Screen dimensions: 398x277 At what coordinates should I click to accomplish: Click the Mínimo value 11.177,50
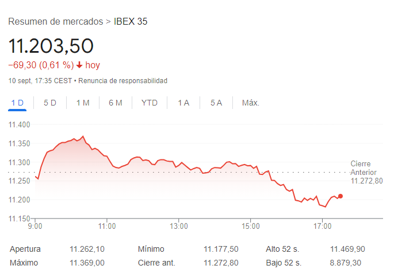pyautogui.click(x=221, y=249)
